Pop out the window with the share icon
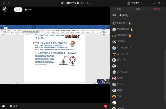Image resolution: width=166 pixels, height=109 pixels. (146, 3)
